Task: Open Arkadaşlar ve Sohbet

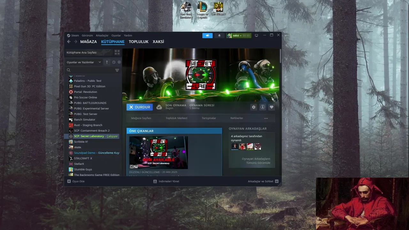Action: (x=263, y=181)
